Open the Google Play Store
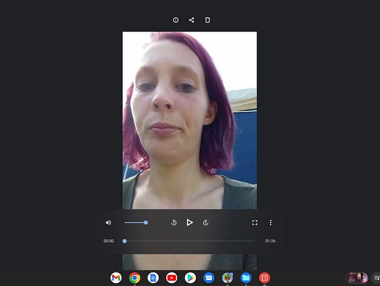Image resolution: width=380 pixels, height=286 pixels. coord(190,278)
